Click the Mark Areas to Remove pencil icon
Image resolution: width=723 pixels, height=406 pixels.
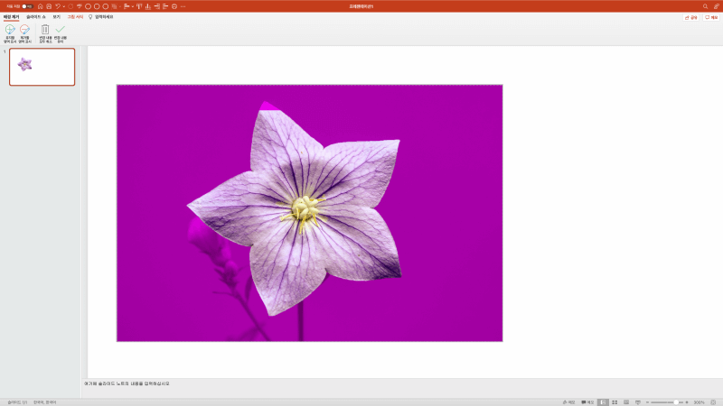[x=25, y=30]
